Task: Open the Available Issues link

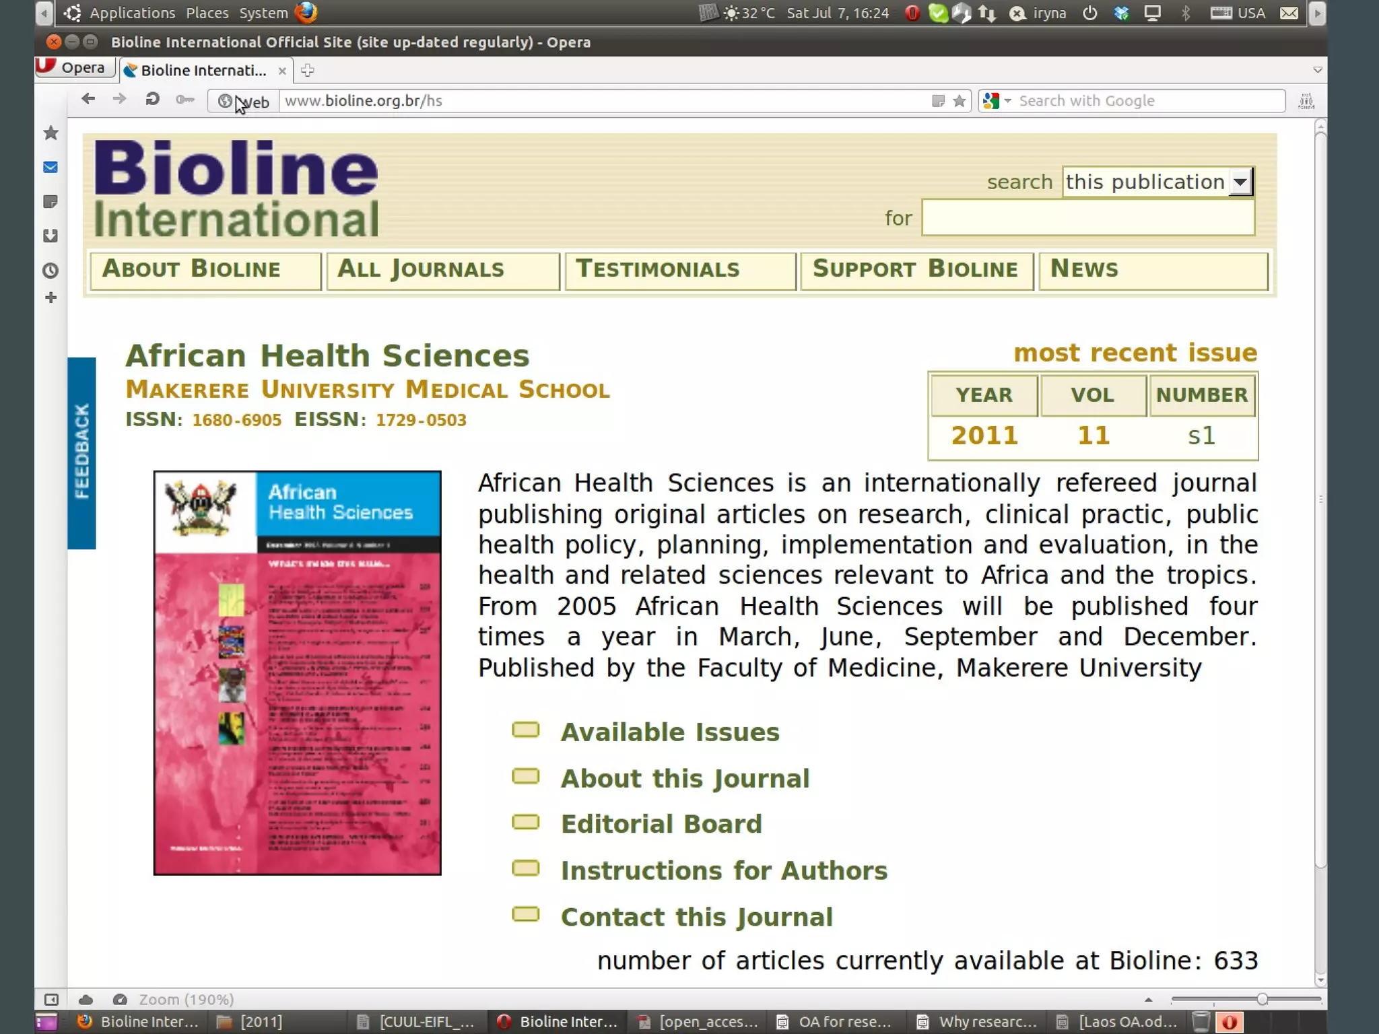Action: [670, 732]
